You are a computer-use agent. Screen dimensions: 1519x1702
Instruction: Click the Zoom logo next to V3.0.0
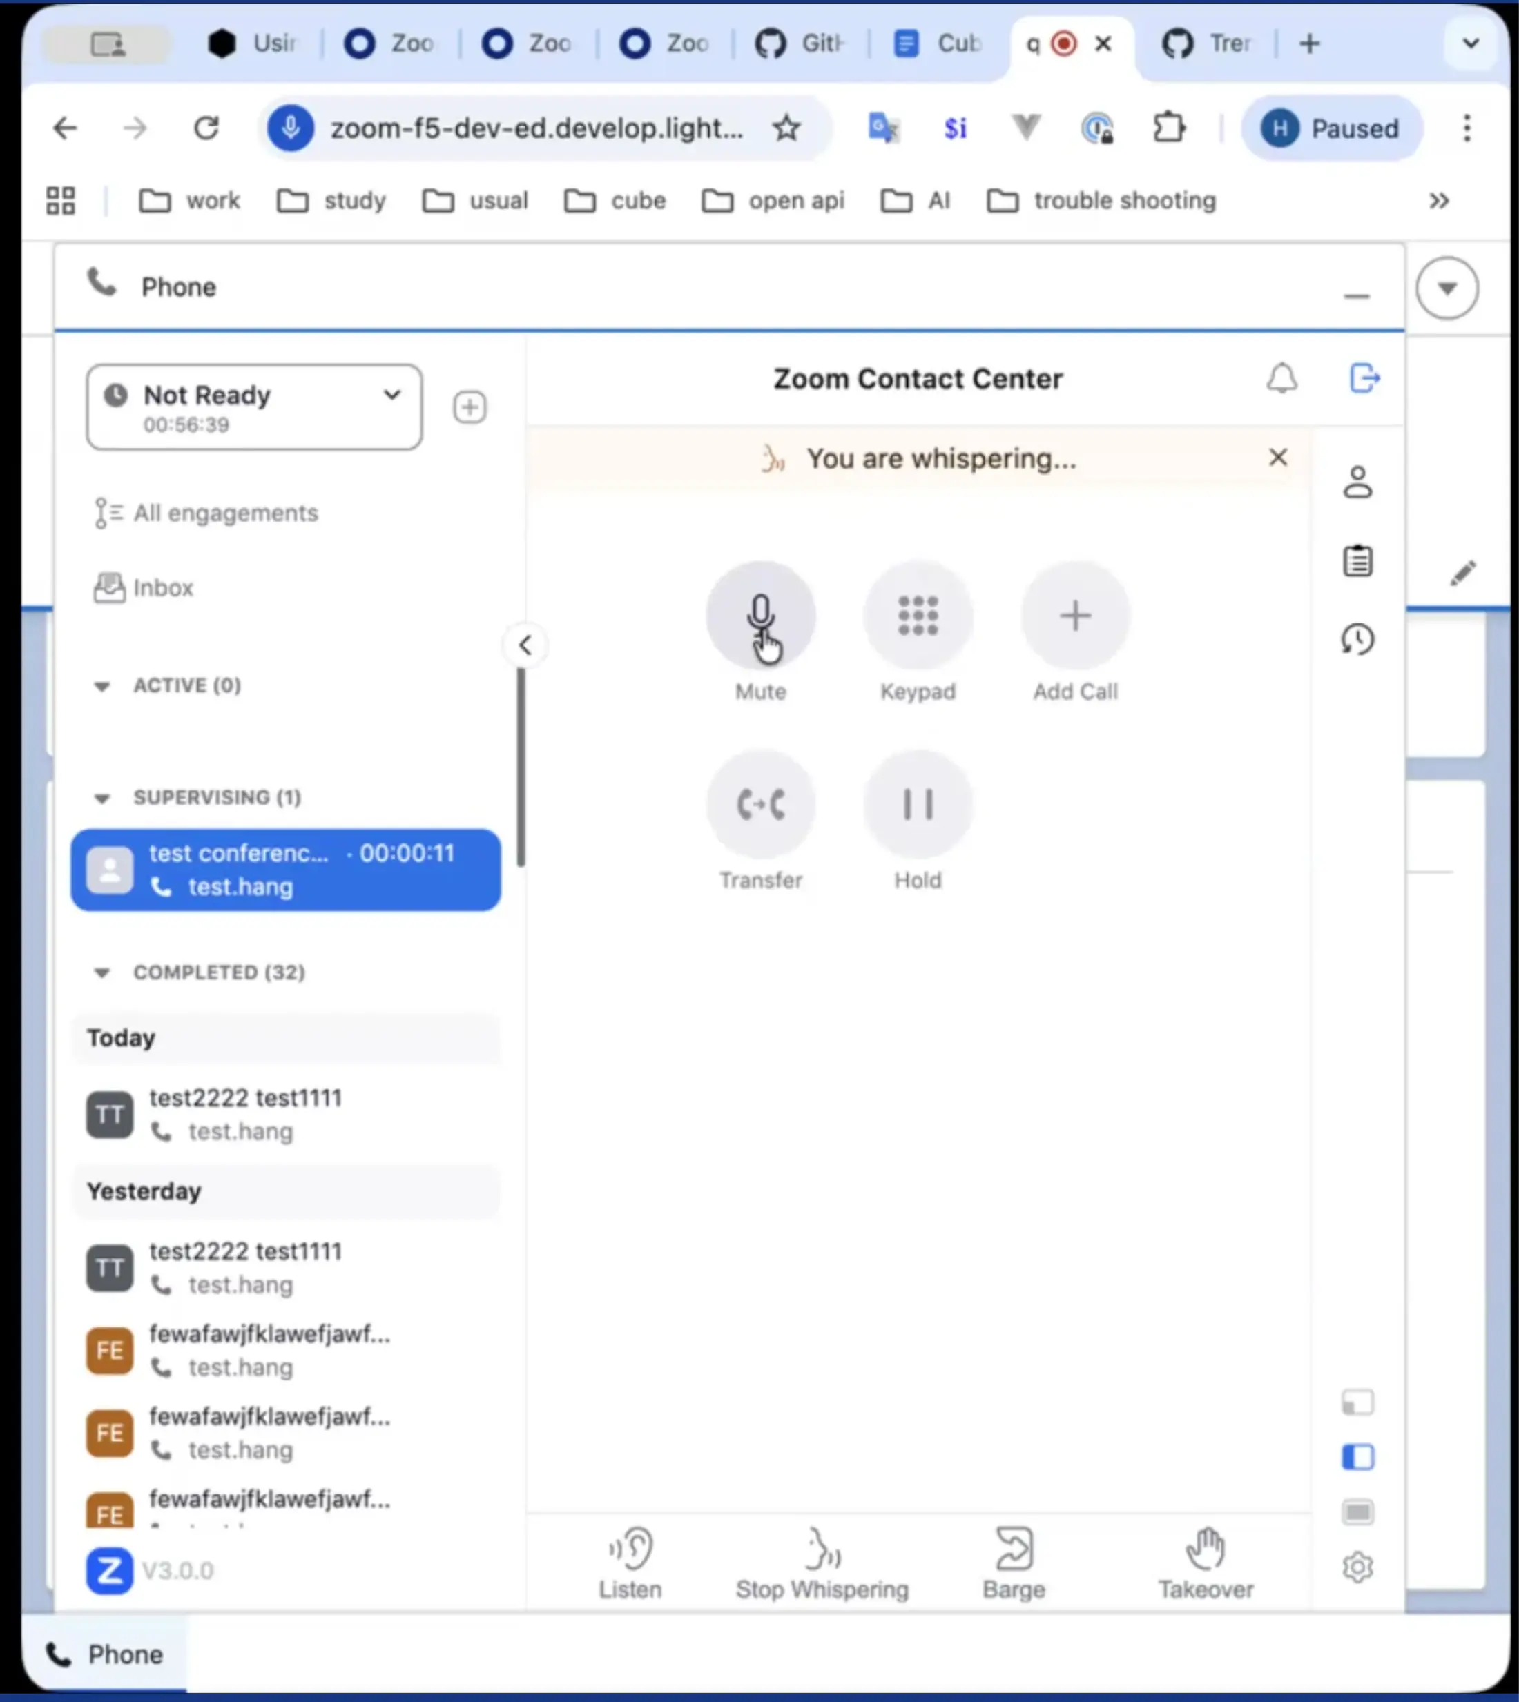[x=109, y=1570]
